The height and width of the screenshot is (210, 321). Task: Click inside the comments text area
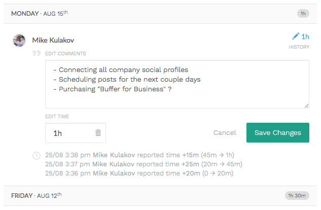[177, 84]
